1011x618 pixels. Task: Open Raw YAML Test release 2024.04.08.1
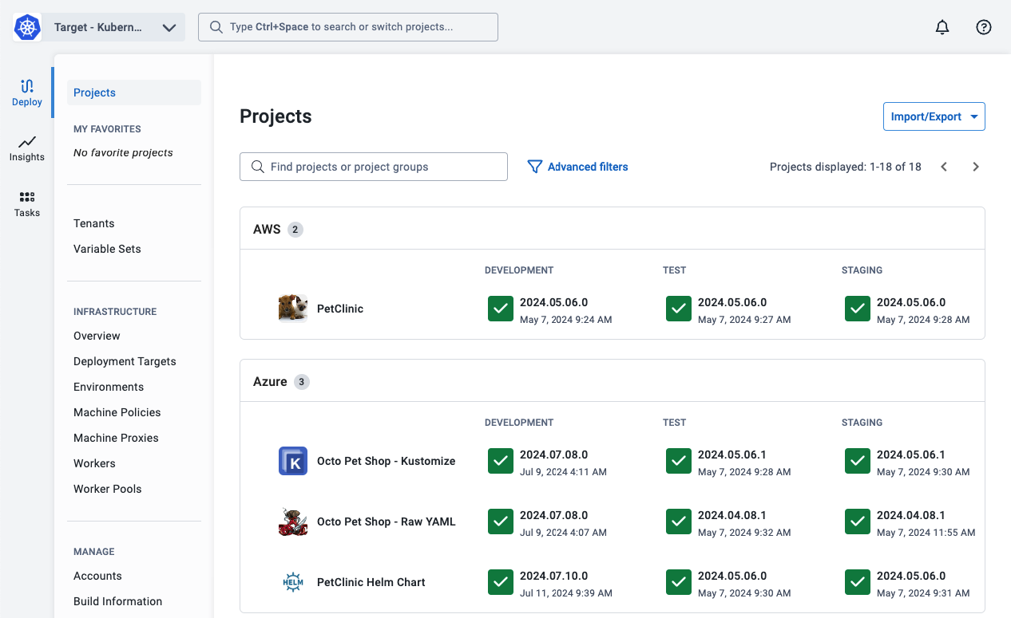click(x=732, y=515)
